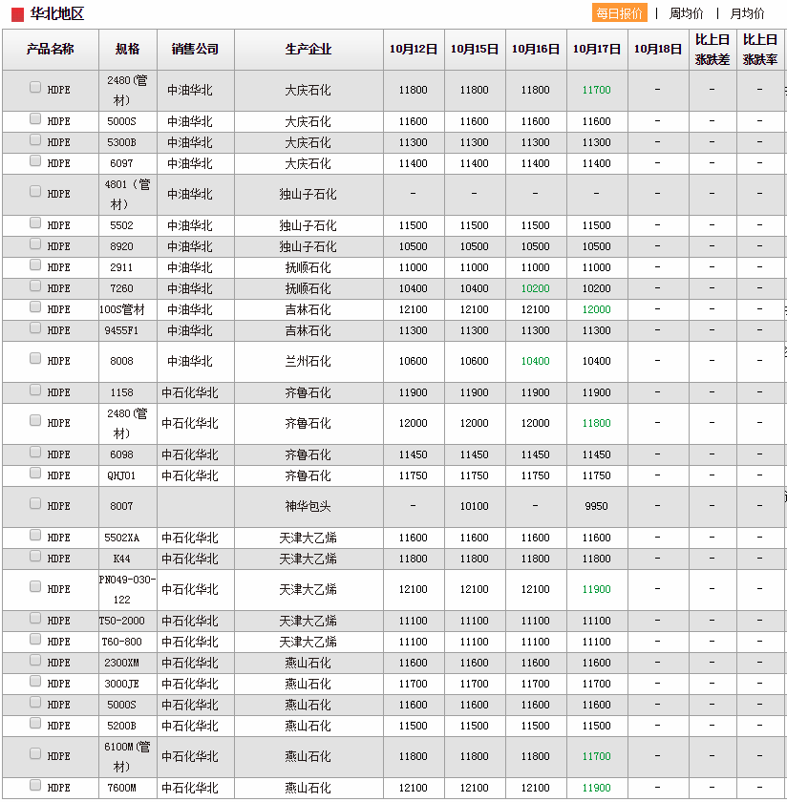
Task: Click the 销售公司 column header
Action: [195, 49]
